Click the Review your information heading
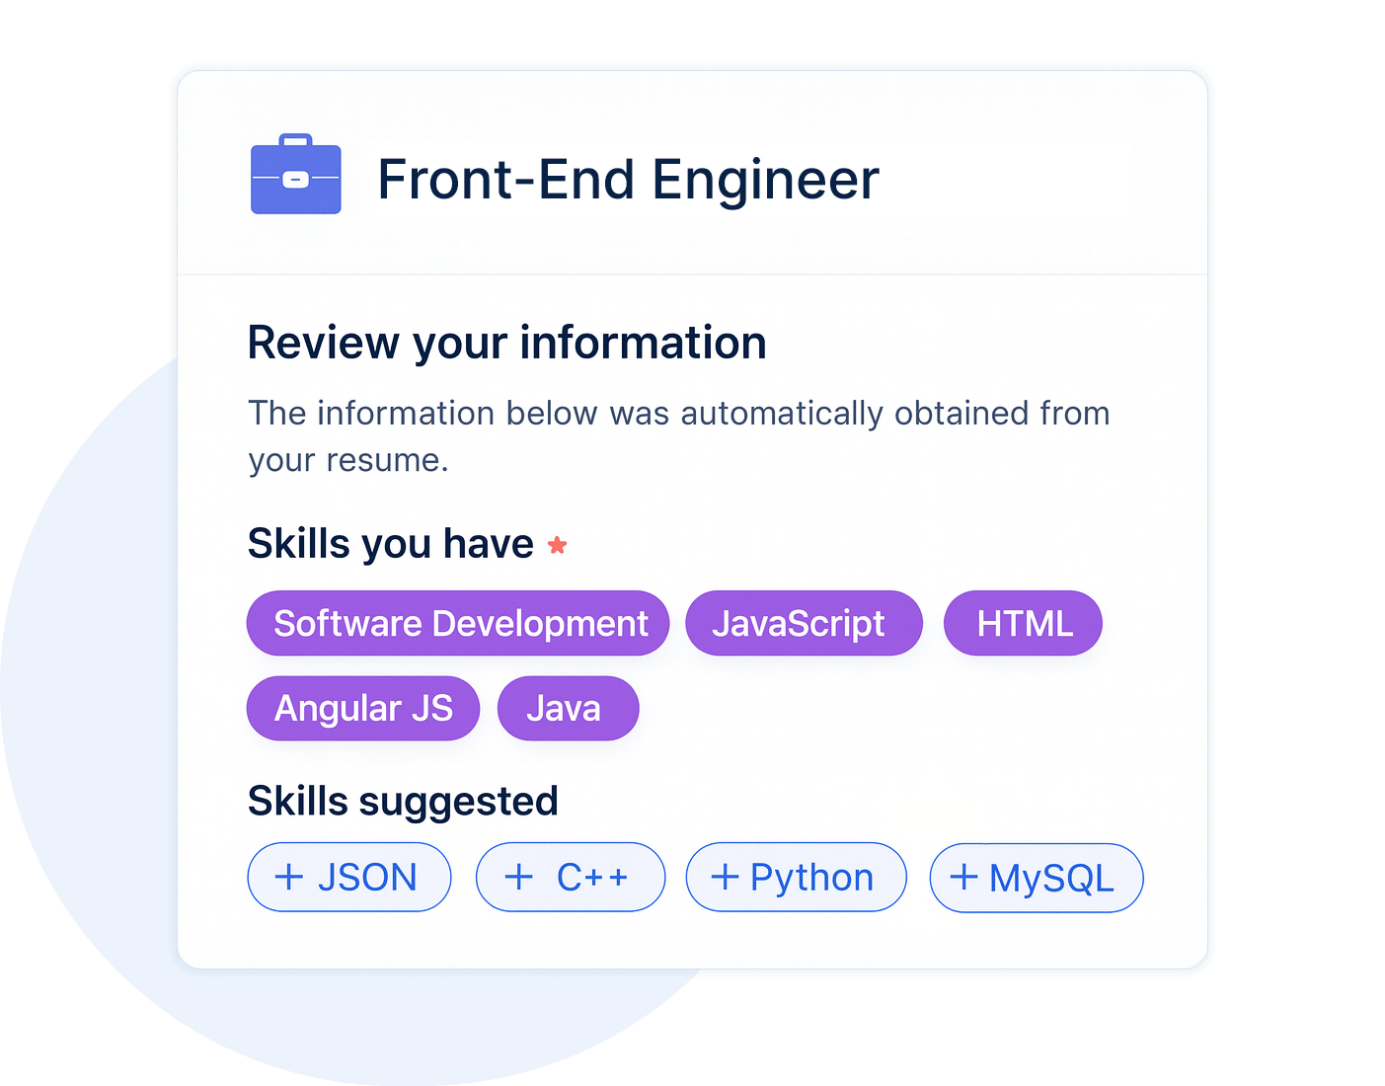 tap(506, 344)
